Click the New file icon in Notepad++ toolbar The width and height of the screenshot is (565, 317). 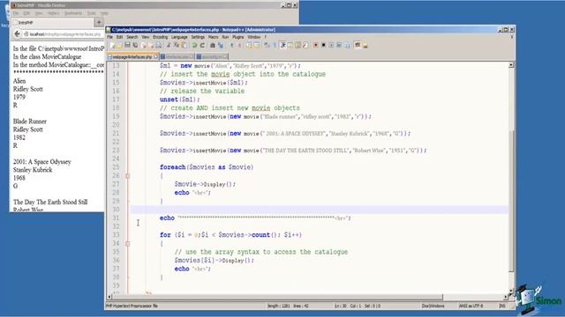pos(112,45)
